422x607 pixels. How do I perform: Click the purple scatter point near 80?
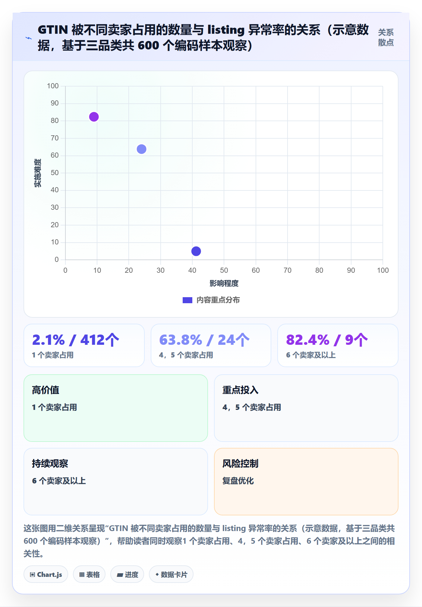point(94,117)
